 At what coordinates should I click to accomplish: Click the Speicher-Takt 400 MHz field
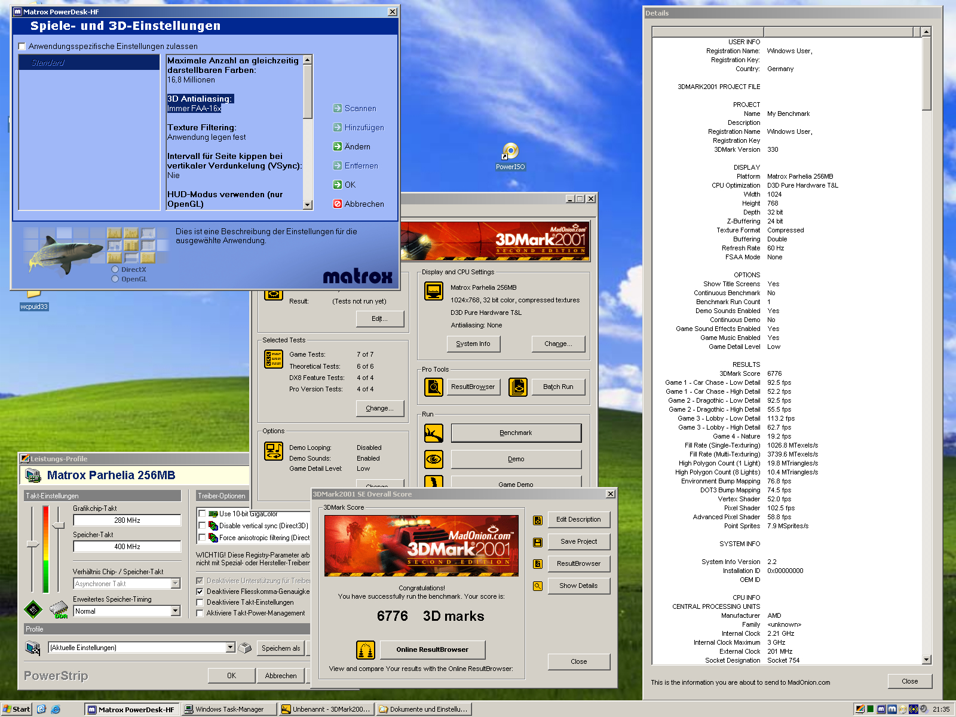[127, 547]
